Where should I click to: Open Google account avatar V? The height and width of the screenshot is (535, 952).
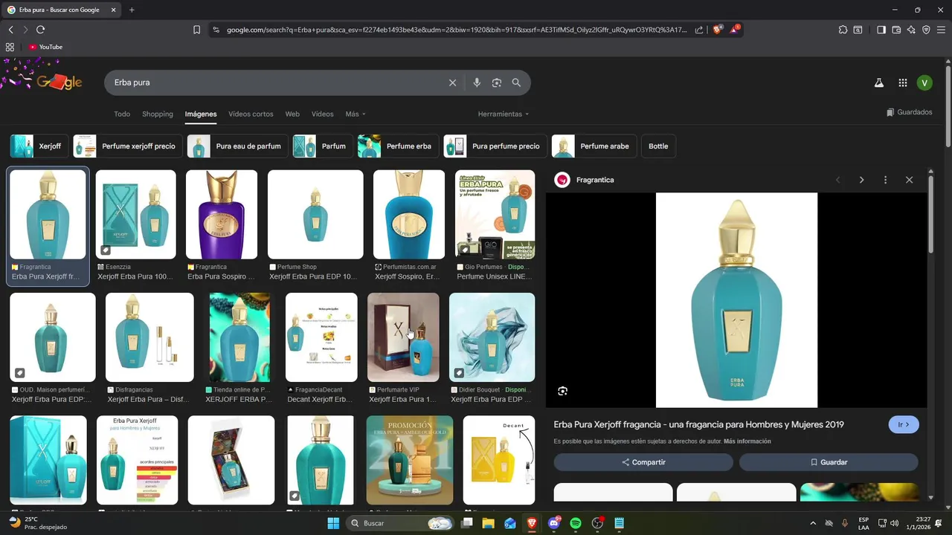(924, 83)
